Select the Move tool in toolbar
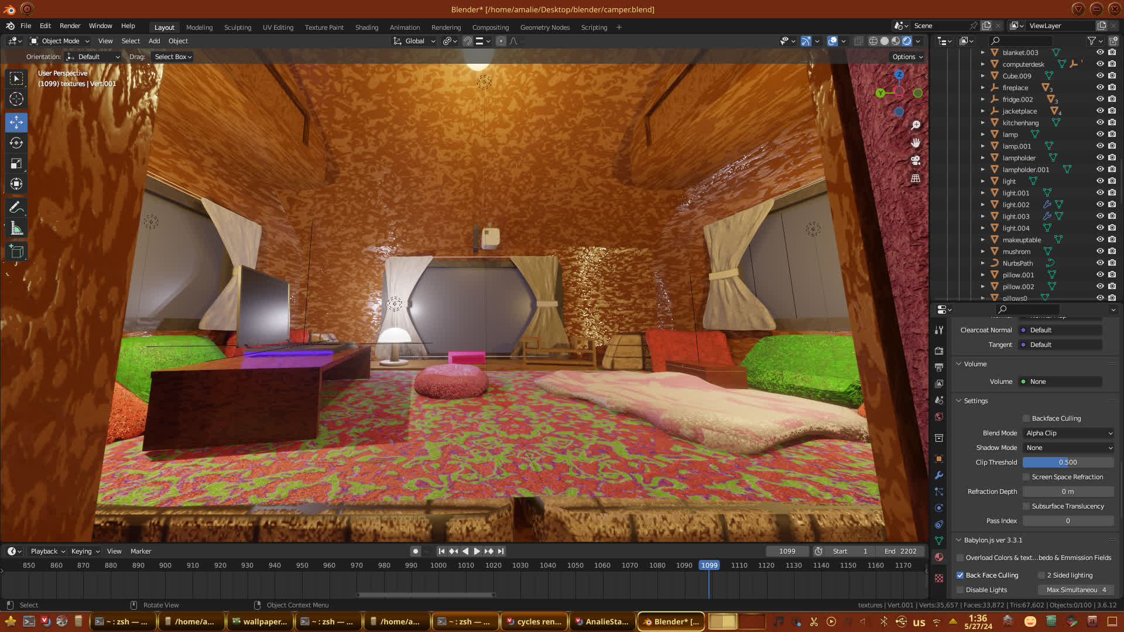This screenshot has width=1124, height=632. [16, 122]
